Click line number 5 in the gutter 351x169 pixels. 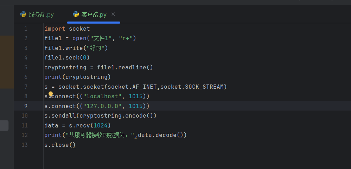point(26,68)
